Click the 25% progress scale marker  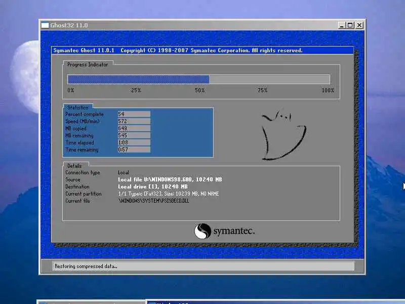[x=136, y=90]
